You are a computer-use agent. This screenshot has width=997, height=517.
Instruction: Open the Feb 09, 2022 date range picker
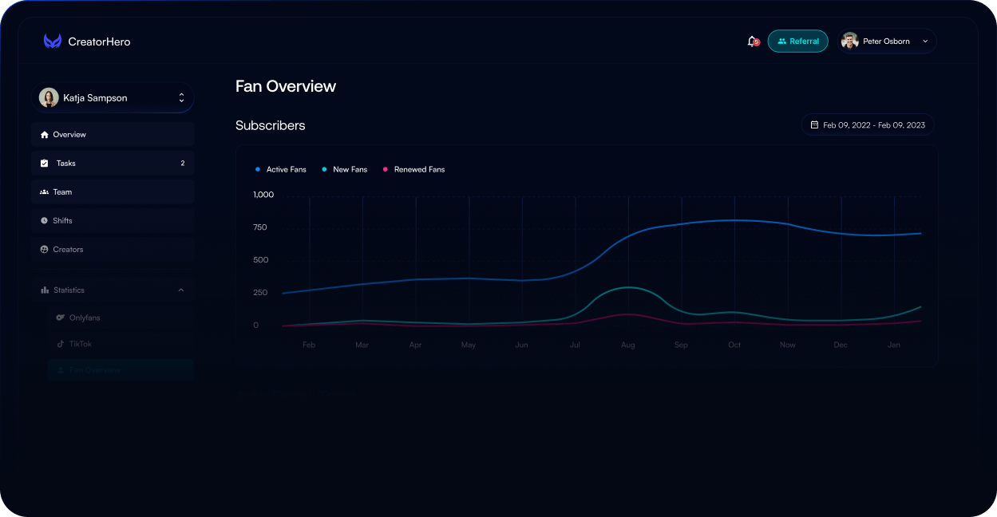point(868,125)
